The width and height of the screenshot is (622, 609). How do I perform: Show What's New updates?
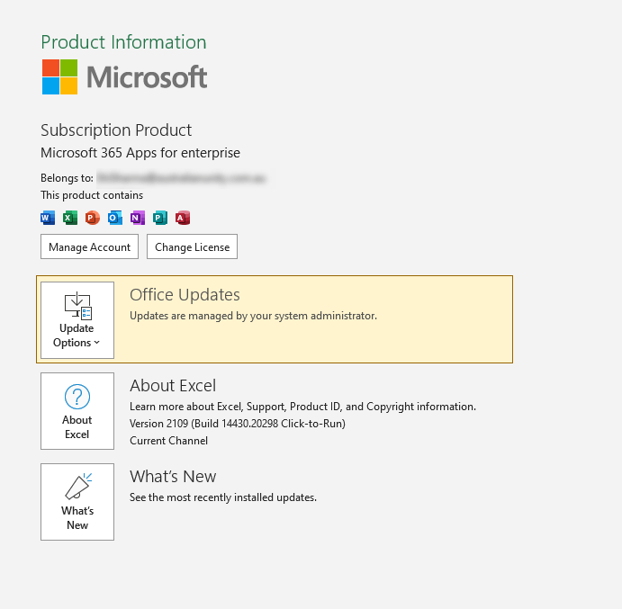(x=77, y=502)
